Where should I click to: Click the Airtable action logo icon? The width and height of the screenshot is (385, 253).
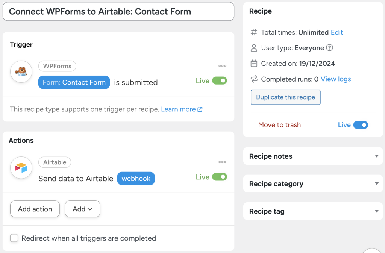point(21,168)
